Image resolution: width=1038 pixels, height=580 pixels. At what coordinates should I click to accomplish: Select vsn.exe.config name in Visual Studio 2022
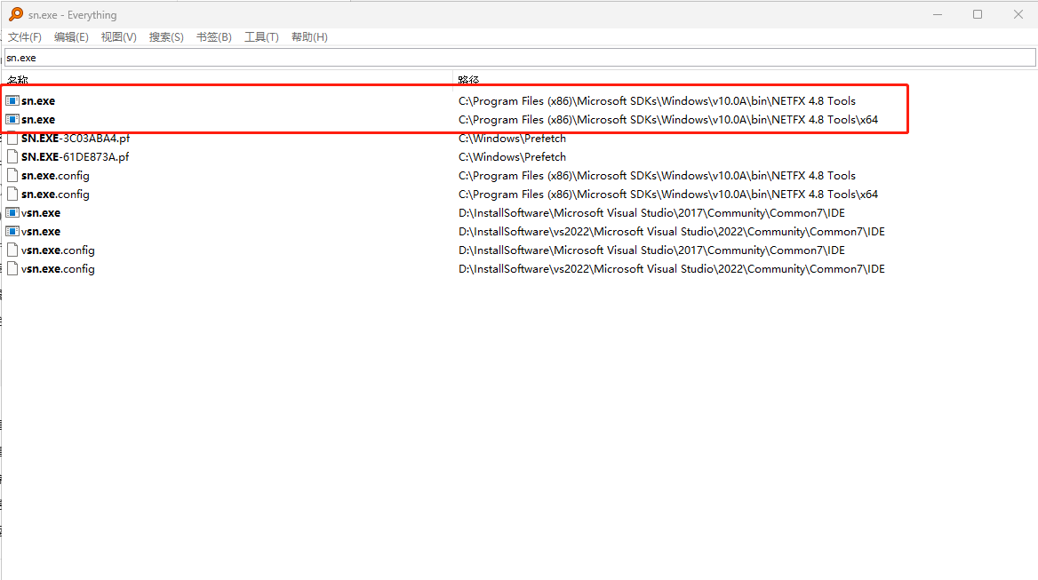[58, 269]
